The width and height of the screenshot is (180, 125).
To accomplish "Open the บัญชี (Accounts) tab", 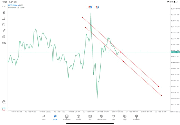I will point(125,117).
